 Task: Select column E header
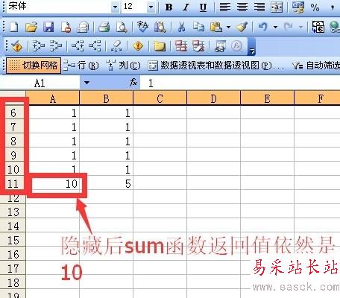click(268, 99)
